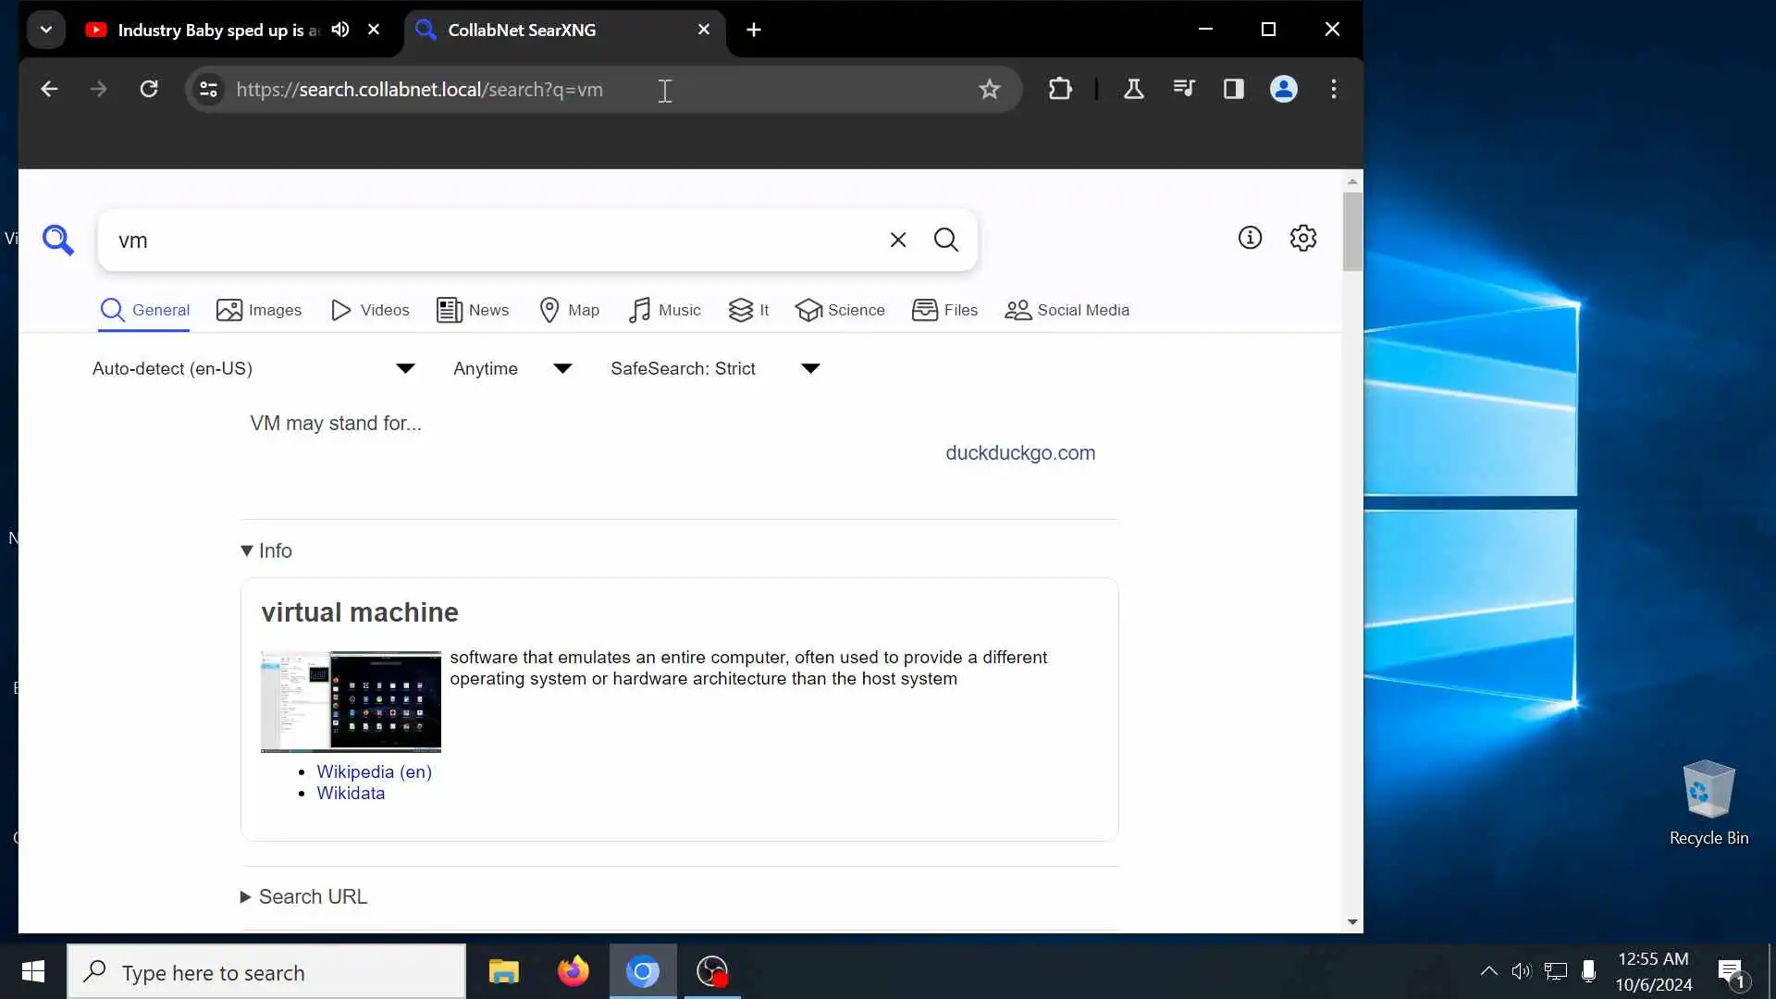Open media controls icon in toolbar

(x=1184, y=89)
